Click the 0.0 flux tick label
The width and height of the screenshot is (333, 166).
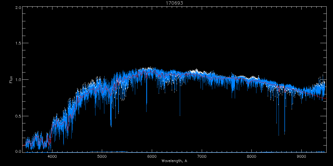(18, 152)
